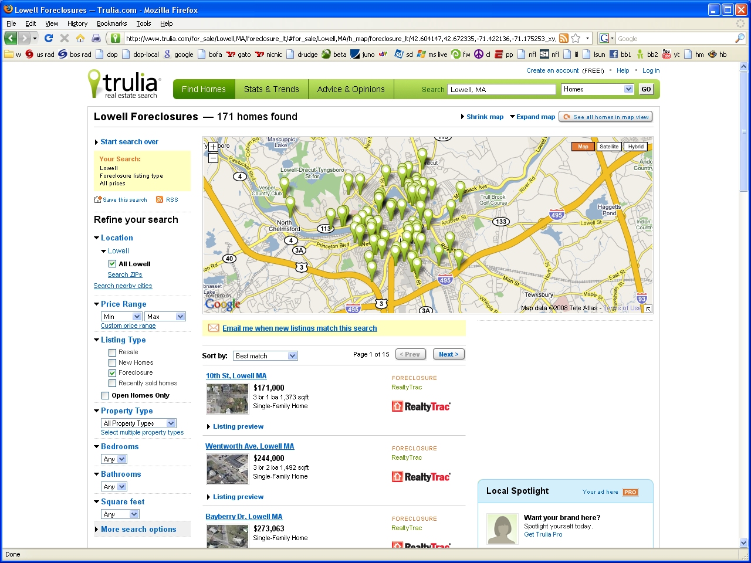Open the 'google' bookmark
The height and width of the screenshot is (563, 751).
(x=178, y=55)
